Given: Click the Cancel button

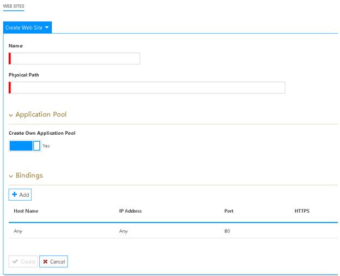Looking at the screenshot, I should click(x=53, y=261).
